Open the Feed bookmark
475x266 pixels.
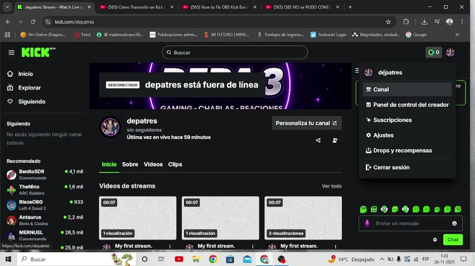pos(82,35)
